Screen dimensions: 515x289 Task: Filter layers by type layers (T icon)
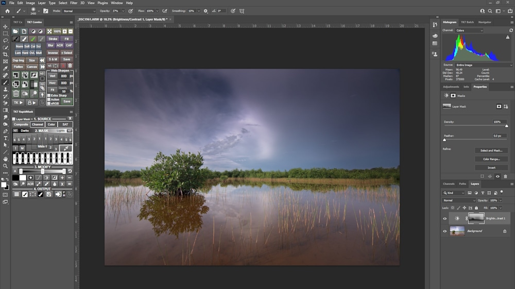[x=482, y=193]
